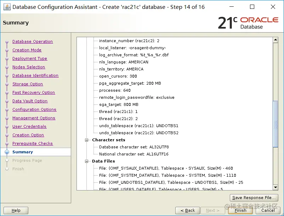
Task: Click the scrollbar up arrow
Action: click(276, 40)
